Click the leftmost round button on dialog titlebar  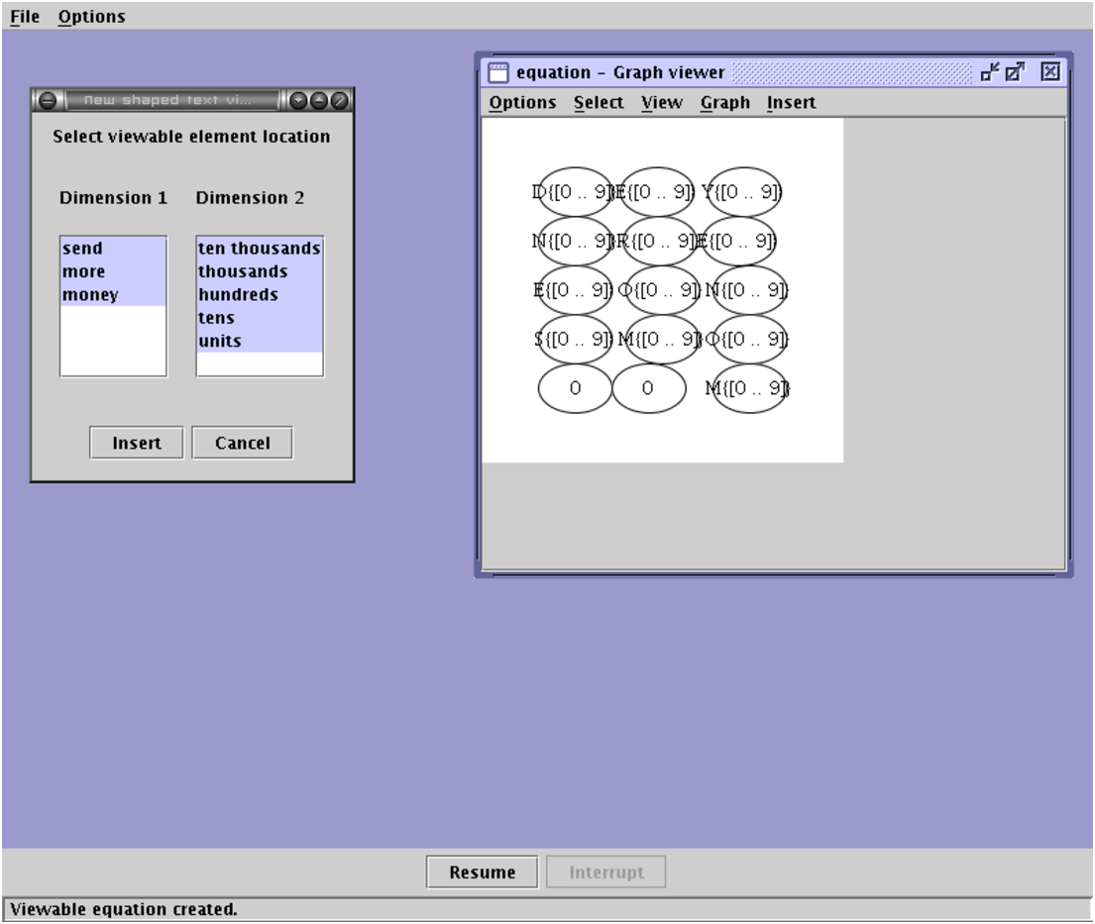point(47,100)
